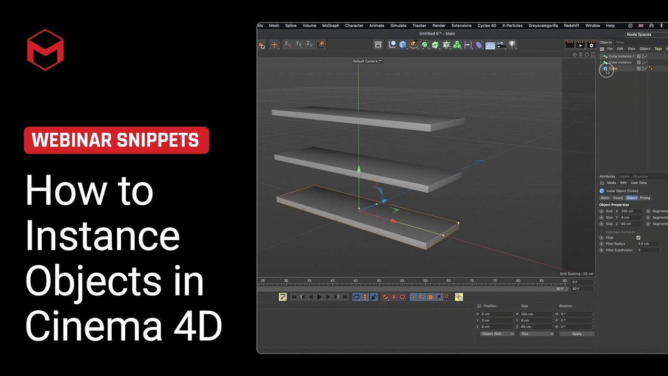Click Mode in Attributes panel
668x376 pixels.
[x=611, y=183]
